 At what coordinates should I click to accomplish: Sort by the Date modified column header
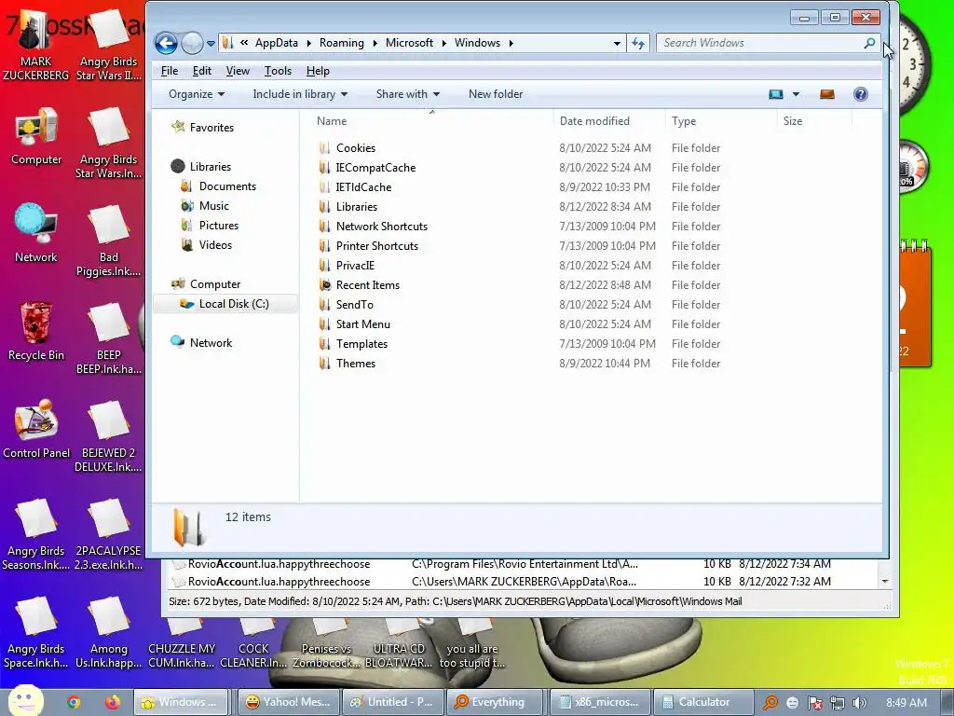click(609, 120)
